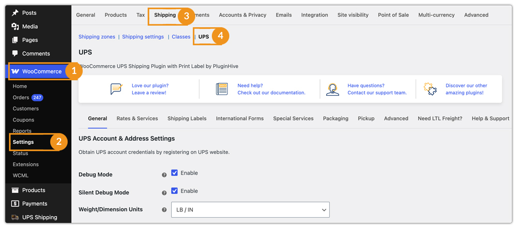The height and width of the screenshot is (228, 517).
Task: Switch to the Tax settings tab
Action: pyautogui.click(x=141, y=15)
